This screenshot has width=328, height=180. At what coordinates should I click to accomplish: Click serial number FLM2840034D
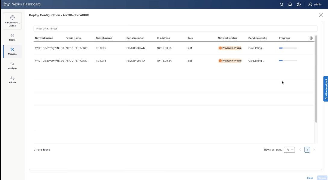[x=136, y=61]
